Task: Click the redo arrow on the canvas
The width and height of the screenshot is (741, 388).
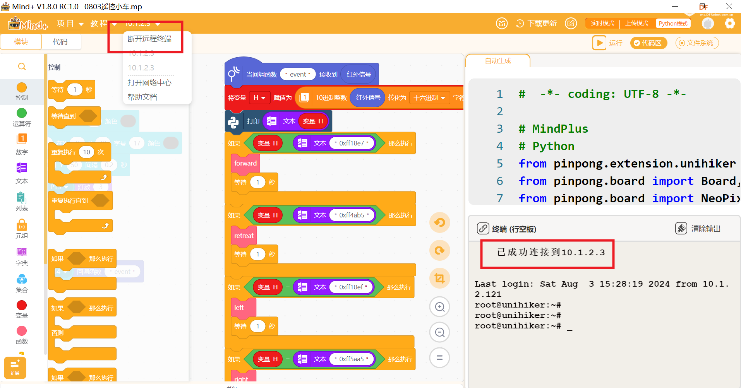Action: pyautogui.click(x=440, y=250)
